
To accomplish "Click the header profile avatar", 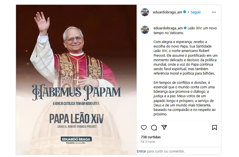I will tap(145, 12).
